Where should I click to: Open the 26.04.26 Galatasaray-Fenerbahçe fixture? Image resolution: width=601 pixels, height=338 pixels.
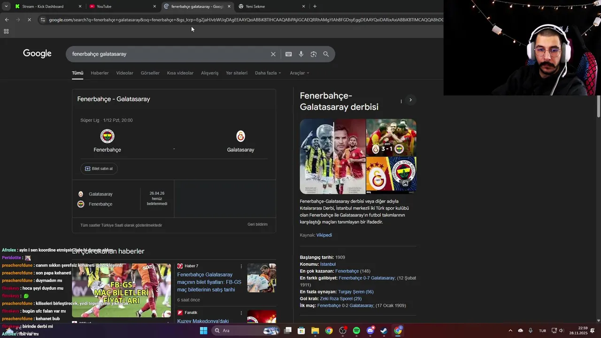123,199
